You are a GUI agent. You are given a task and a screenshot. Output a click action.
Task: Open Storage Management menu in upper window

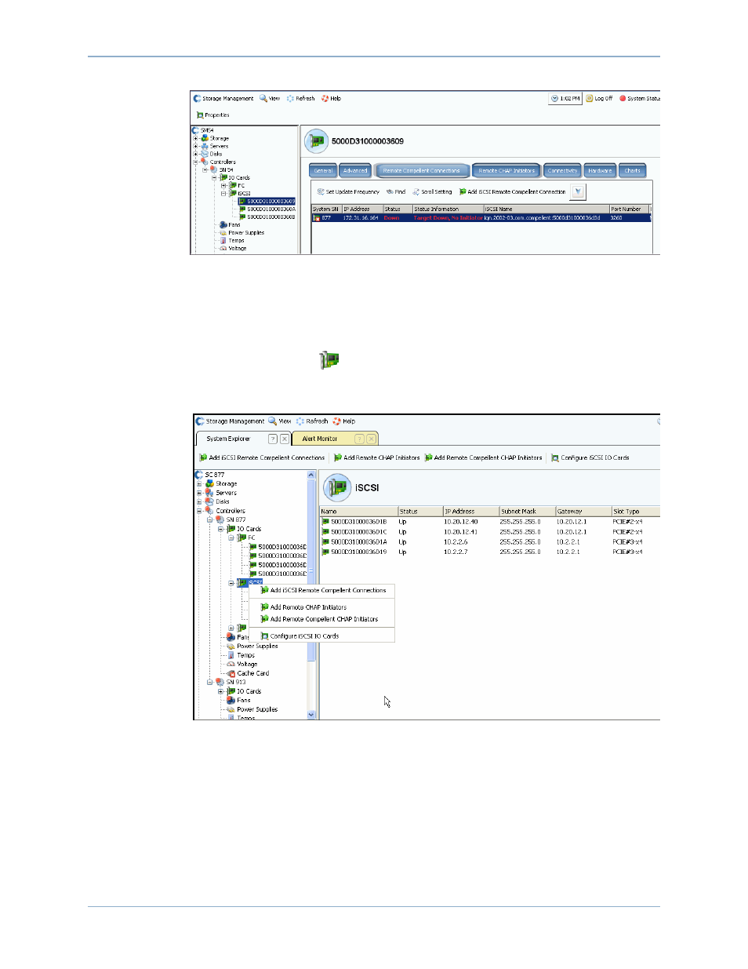coord(223,99)
